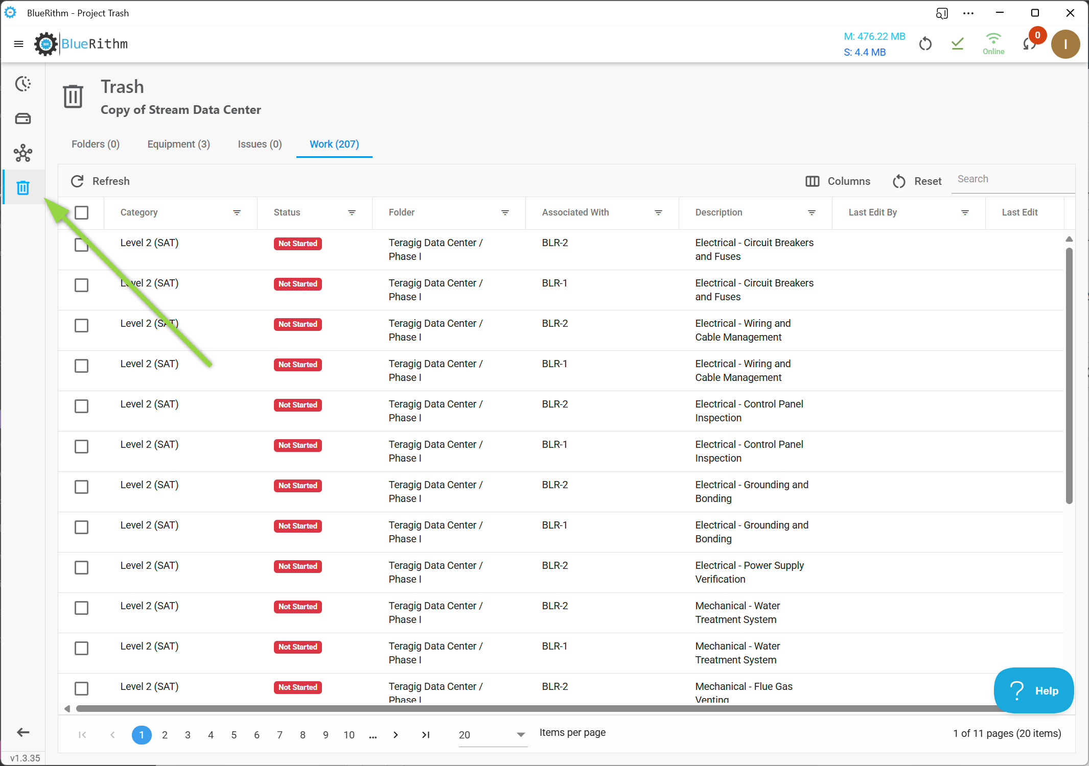Switch to the Equipment (3) tab
Image resolution: width=1089 pixels, height=766 pixels.
pos(178,144)
